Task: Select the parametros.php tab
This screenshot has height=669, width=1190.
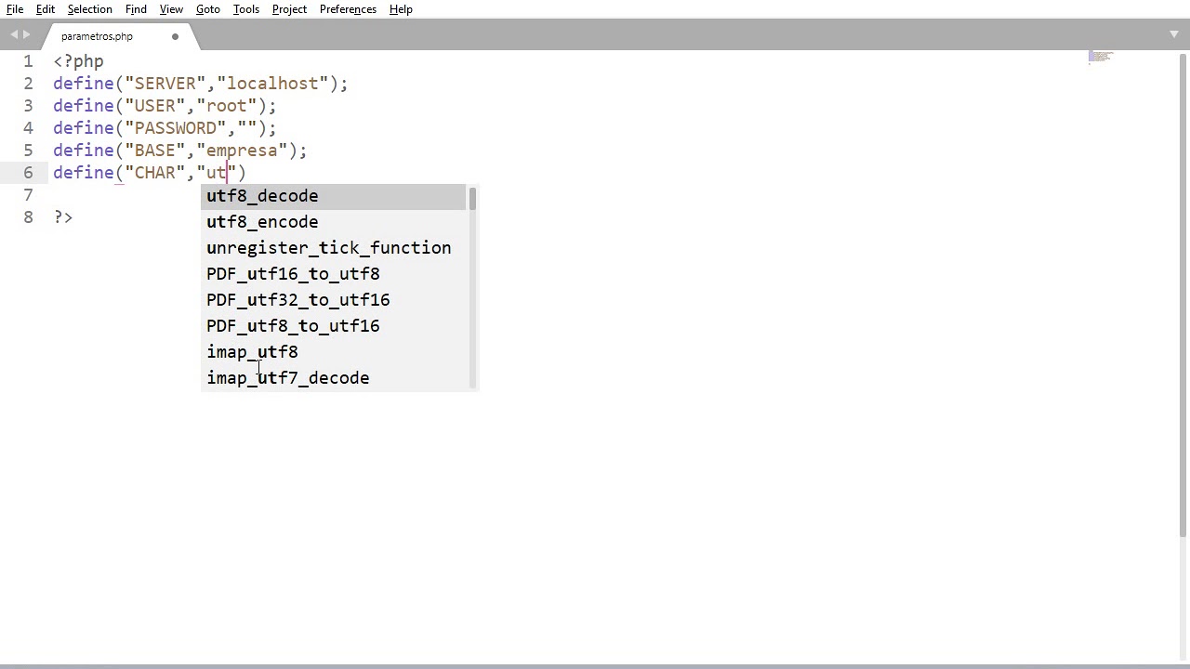Action: point(97,36)
